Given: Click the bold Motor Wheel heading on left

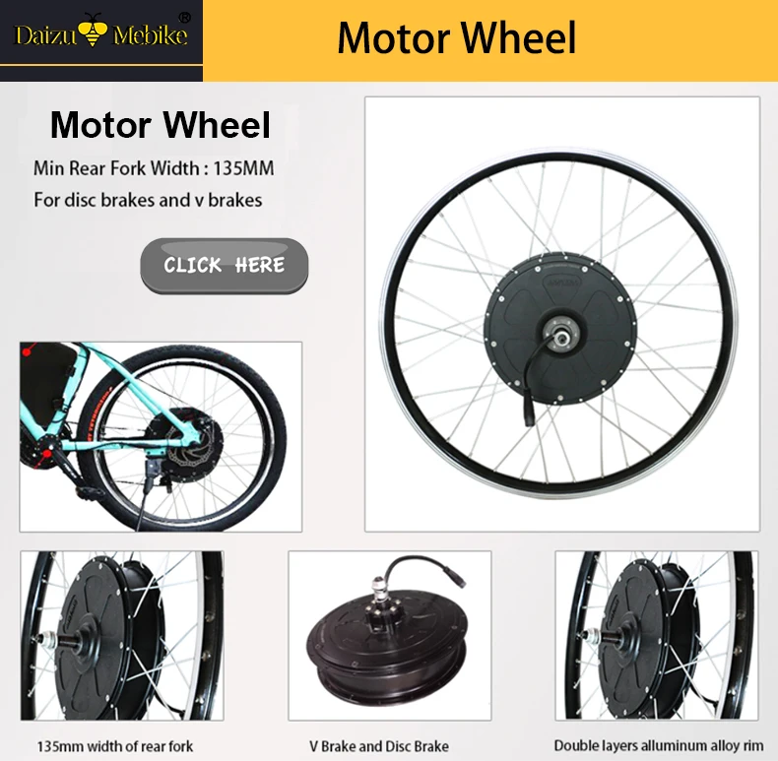Looking at the screenshot, I should pyautogui.click(x=161, y=124).
